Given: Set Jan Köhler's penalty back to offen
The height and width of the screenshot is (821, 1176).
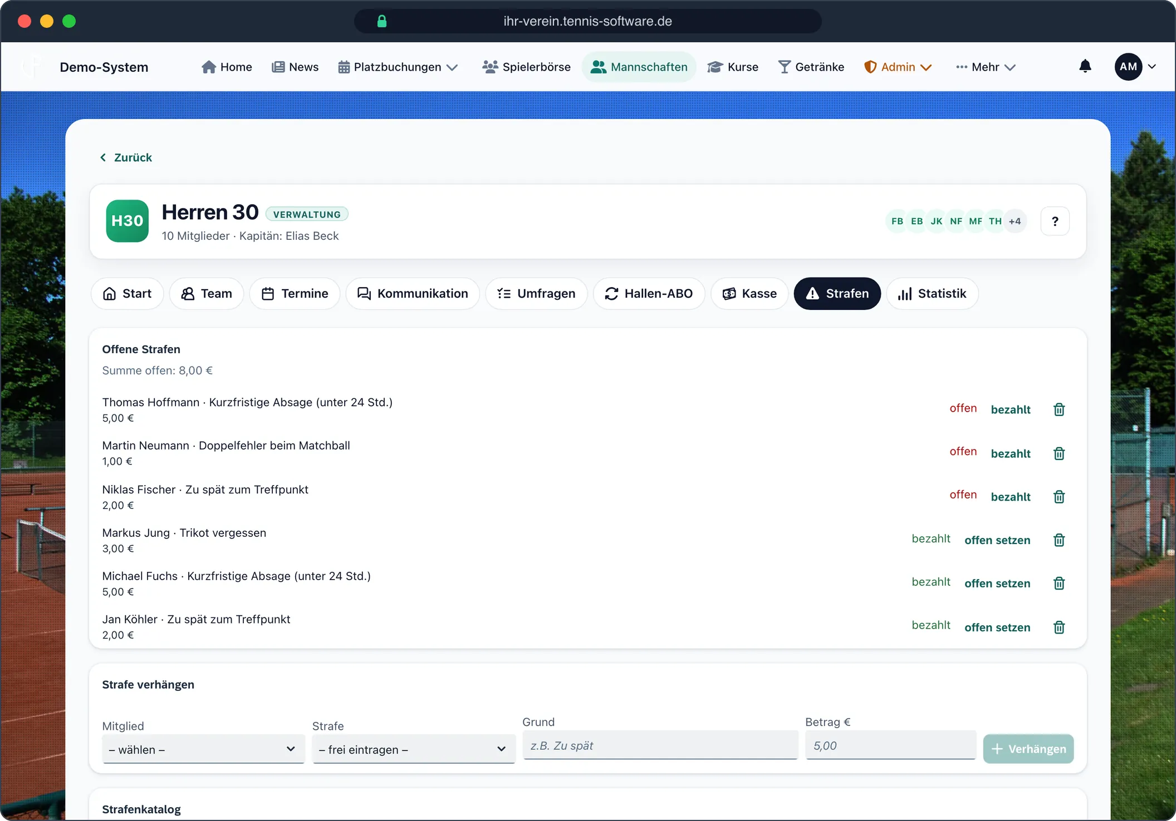Looking at the screenshot, I should 997,628.
